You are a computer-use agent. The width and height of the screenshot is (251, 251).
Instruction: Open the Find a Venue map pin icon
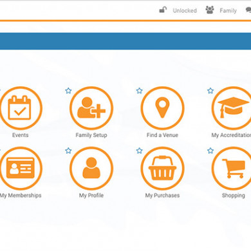pyautogui.click(x=162, y=108)
